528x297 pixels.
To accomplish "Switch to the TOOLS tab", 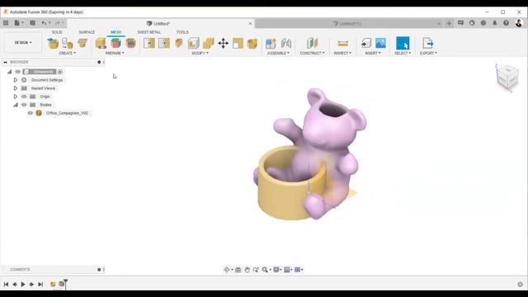I will tap(182, 32).
